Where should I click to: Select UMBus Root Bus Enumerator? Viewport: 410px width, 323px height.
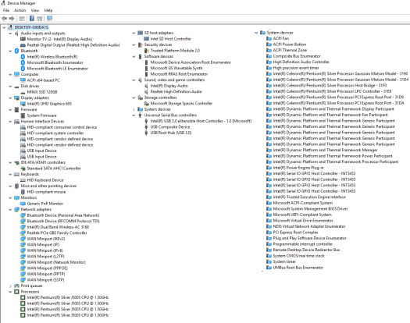pos(298,268)
